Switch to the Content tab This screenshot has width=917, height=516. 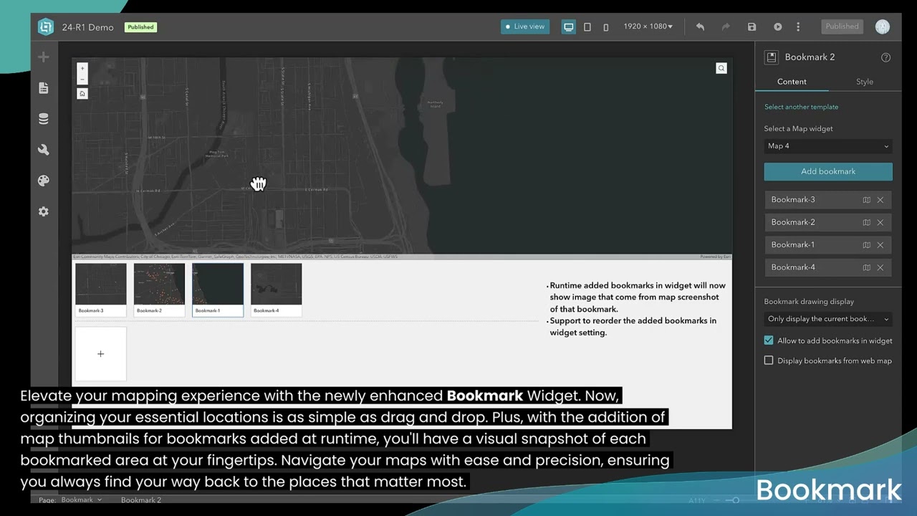[792, 82]
